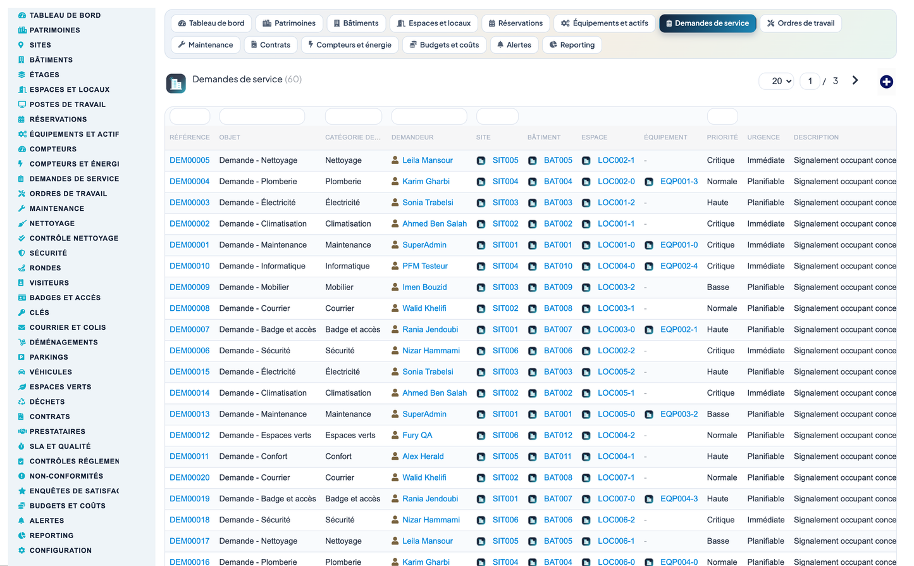The image size is (914, 566).
Task: Click the Réservations sidebar calendar icon
Action: tap(22, 119)
